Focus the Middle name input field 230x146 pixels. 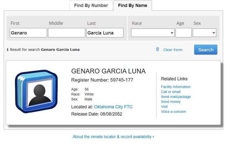pyautogui.click(x=67, y=33)
